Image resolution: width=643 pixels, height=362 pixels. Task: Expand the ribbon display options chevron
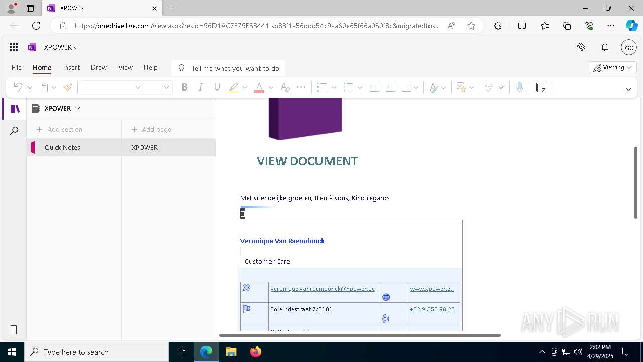pos(628,89)
